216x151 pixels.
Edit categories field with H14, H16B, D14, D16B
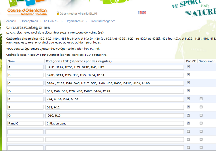pos(115,99)
